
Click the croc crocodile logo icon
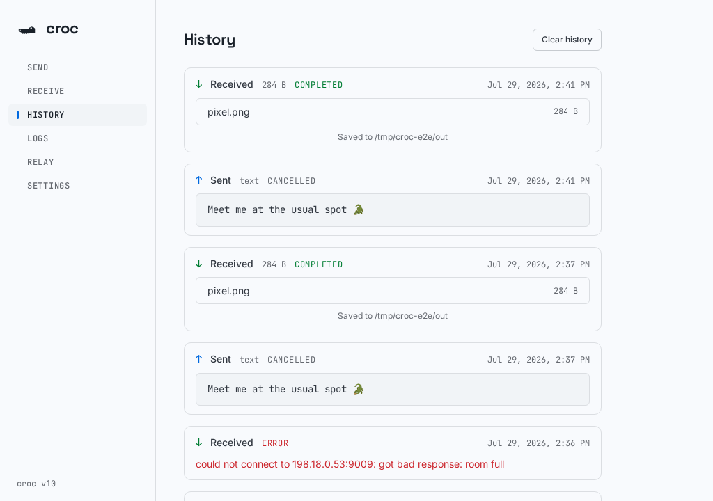coord(27,30)
